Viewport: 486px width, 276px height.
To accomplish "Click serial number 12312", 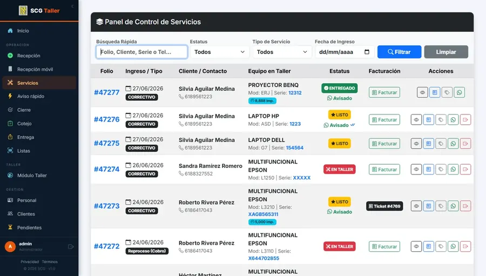I will point(295,93).
